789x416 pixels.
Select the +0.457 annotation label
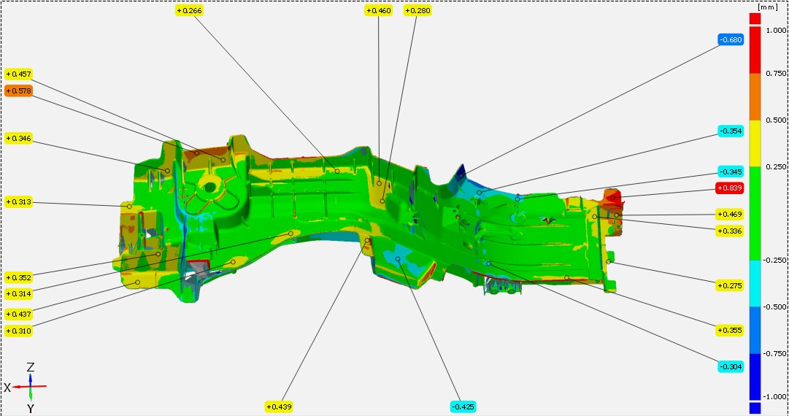point(18,74)
